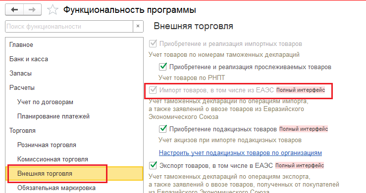Uncheck Приобретение подакцизных товаров checkbox
Screen dimensions: 366x193
(x=163, y=129)
